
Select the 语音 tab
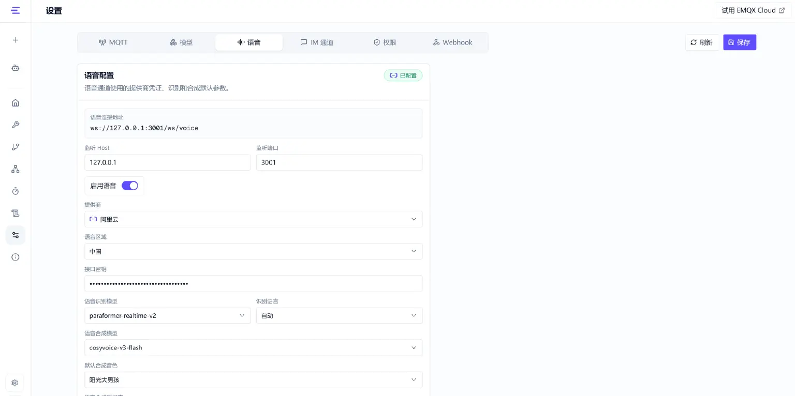pyautogui.click(x=249, y=42)
